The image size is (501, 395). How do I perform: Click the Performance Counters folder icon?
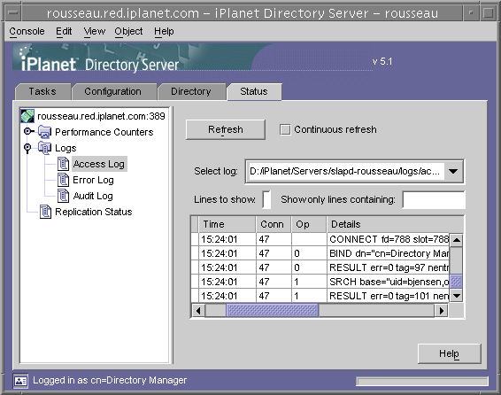pos(44,132)
